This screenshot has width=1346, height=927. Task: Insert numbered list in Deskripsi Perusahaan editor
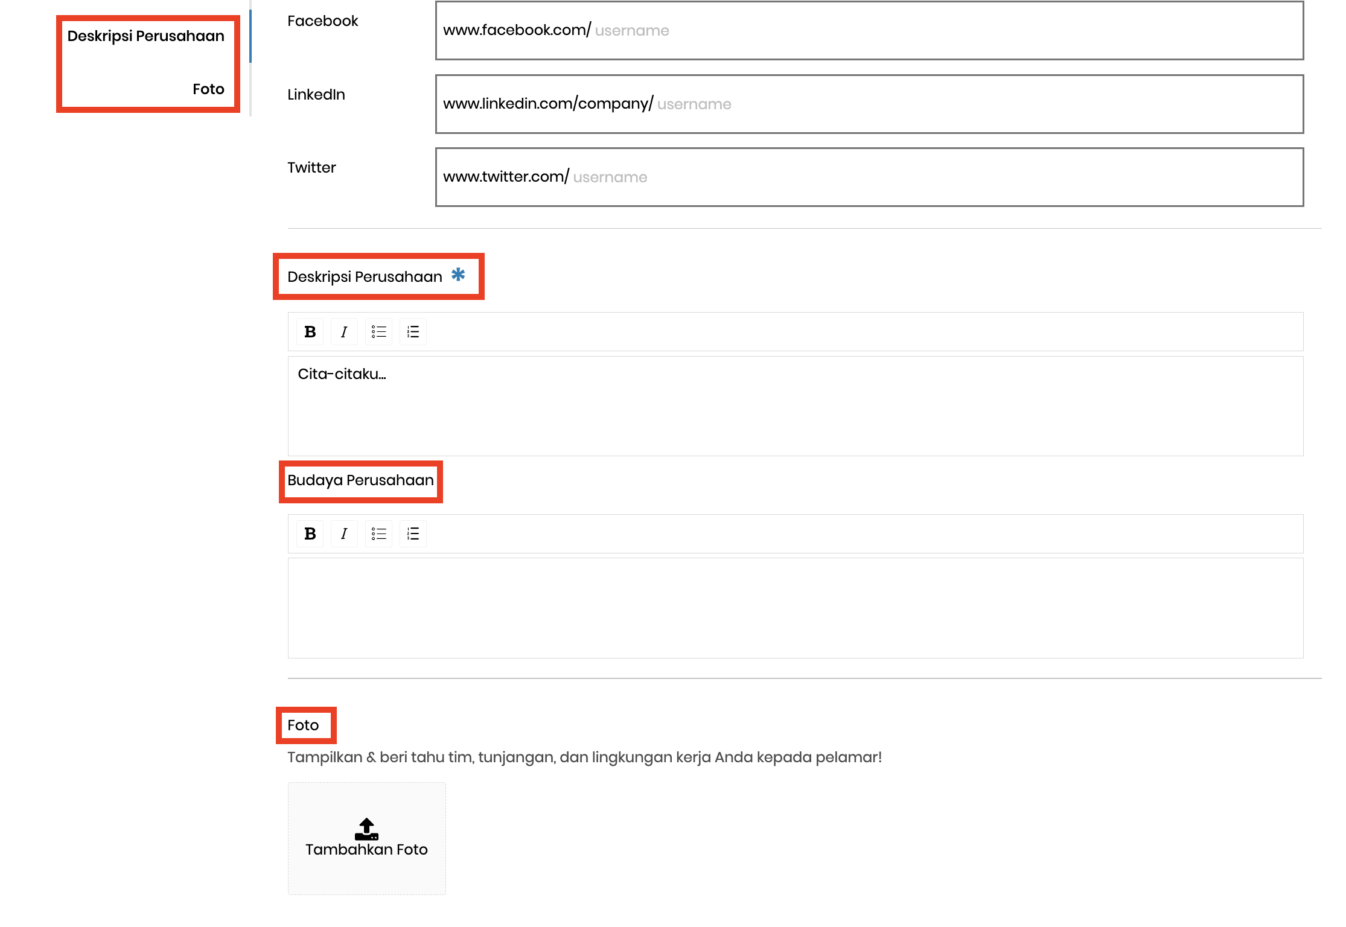point(413,331)
